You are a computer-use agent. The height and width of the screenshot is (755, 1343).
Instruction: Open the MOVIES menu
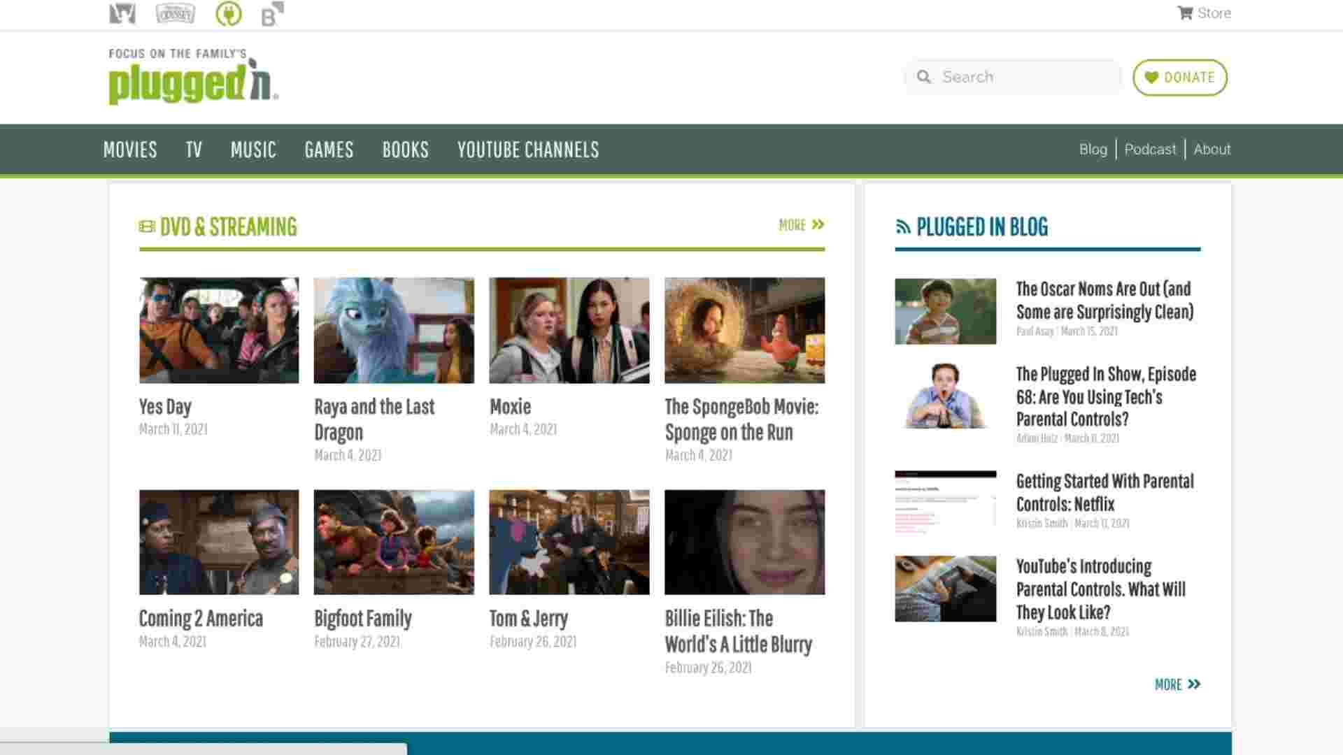coord(130,150)
